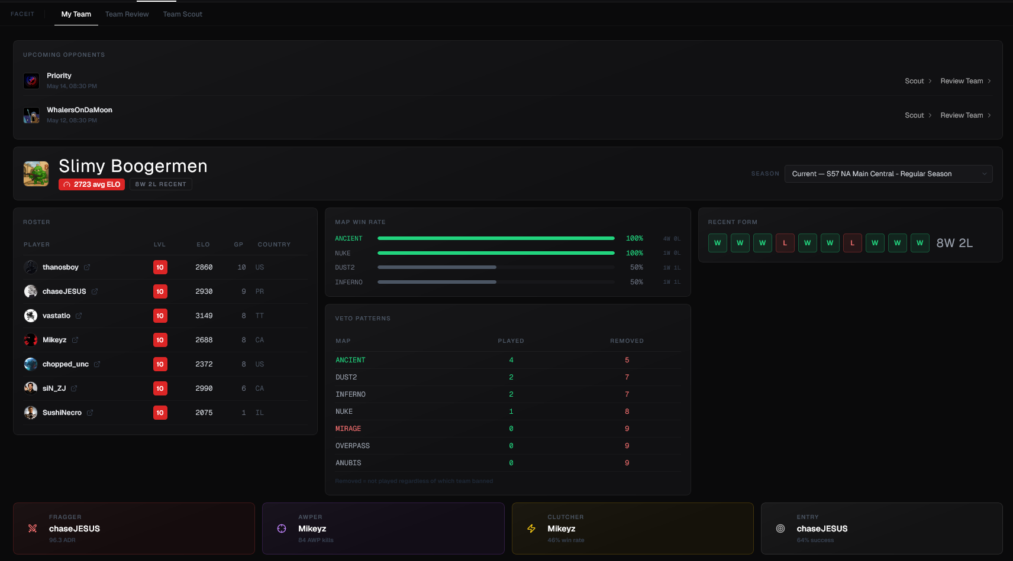1013x561 pixels.
Task: Switch to the Team Scout tab
Action: (183, 14)
